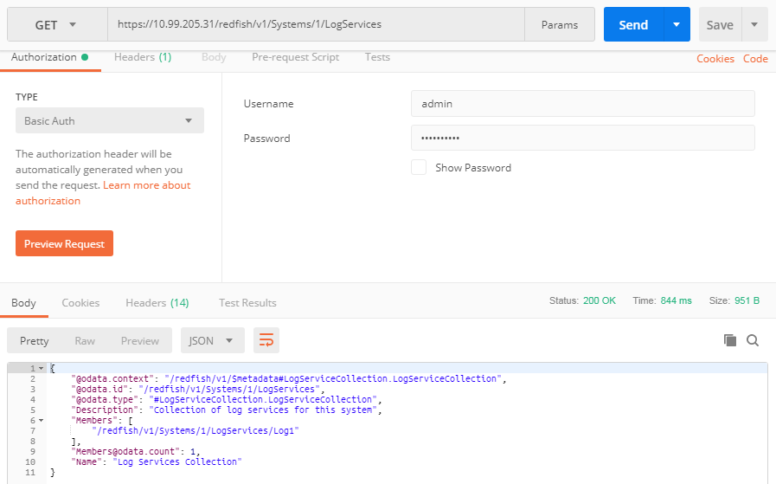Open the GET method dropdown
This screenshot has width=776, height=484.
pos(57,24)
